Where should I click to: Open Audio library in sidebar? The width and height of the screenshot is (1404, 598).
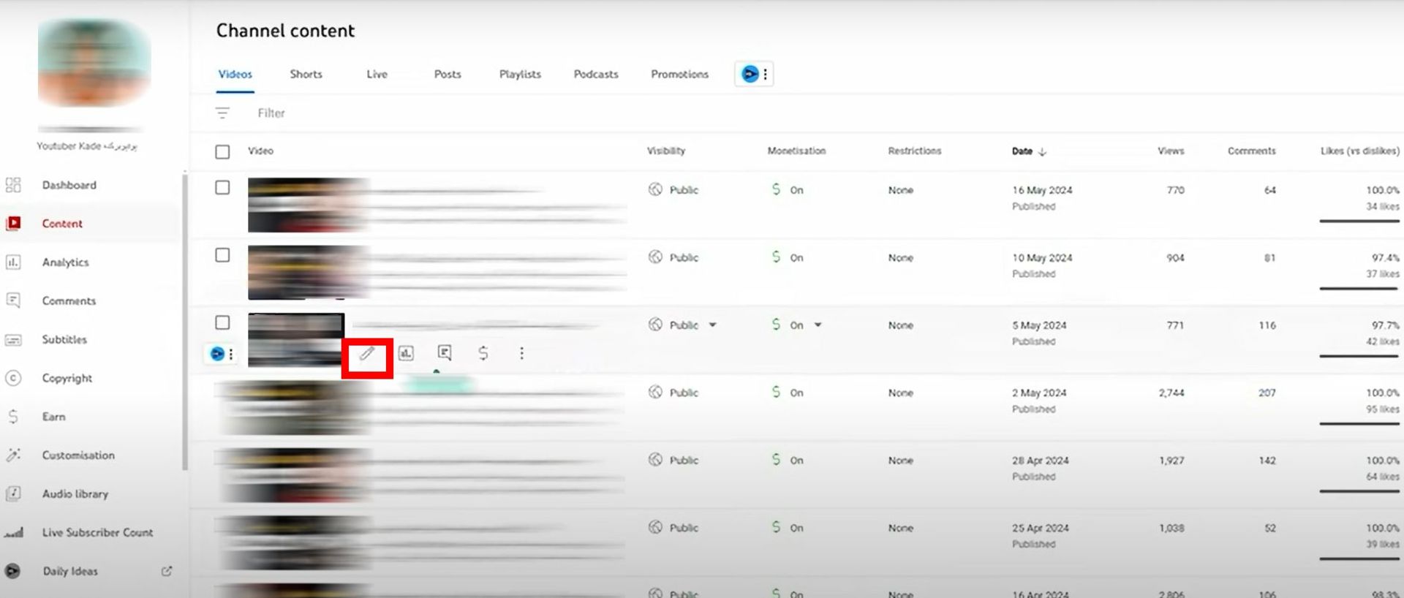coord(75,494)
